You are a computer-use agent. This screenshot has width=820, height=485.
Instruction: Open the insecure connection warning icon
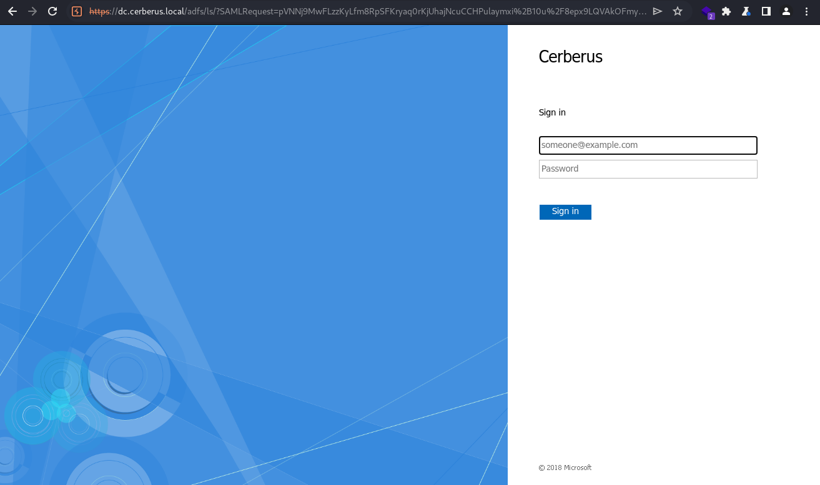pyautogui.click(x=77, y=11)
